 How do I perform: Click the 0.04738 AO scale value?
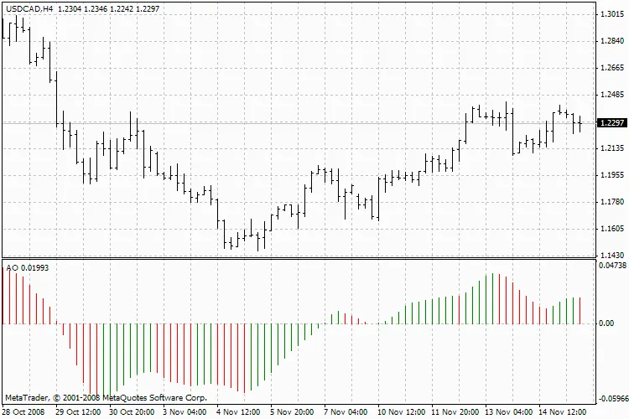tap(611, 266)
